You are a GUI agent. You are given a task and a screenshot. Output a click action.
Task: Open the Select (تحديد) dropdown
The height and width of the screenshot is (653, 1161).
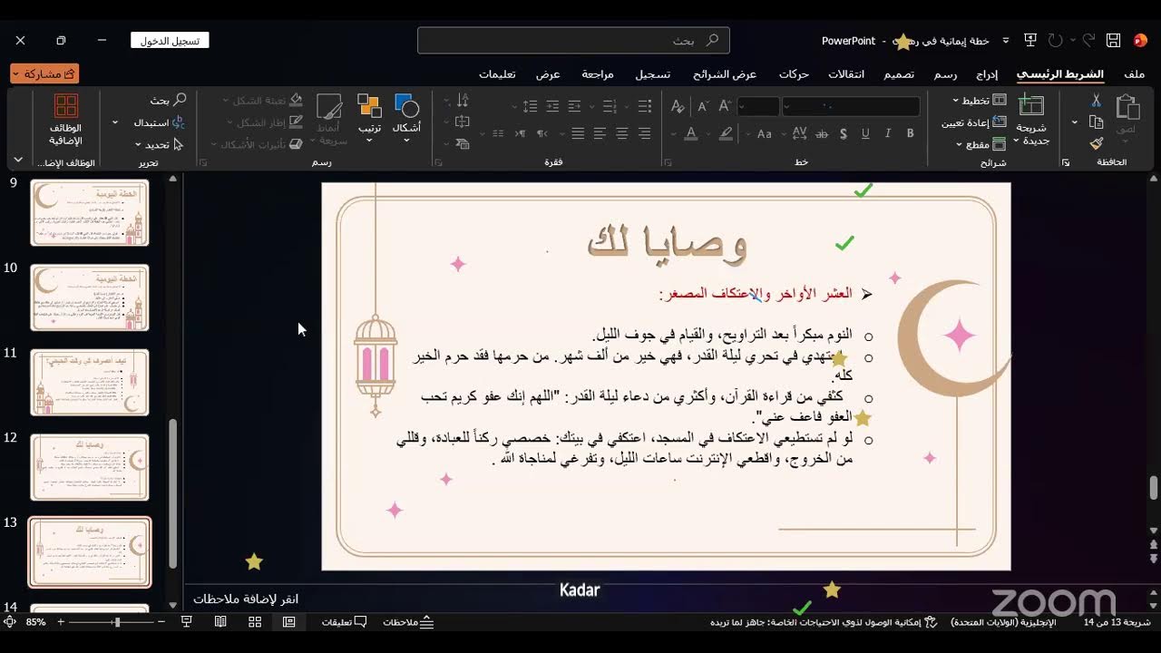pyautogui.click(x=160, y=144)
